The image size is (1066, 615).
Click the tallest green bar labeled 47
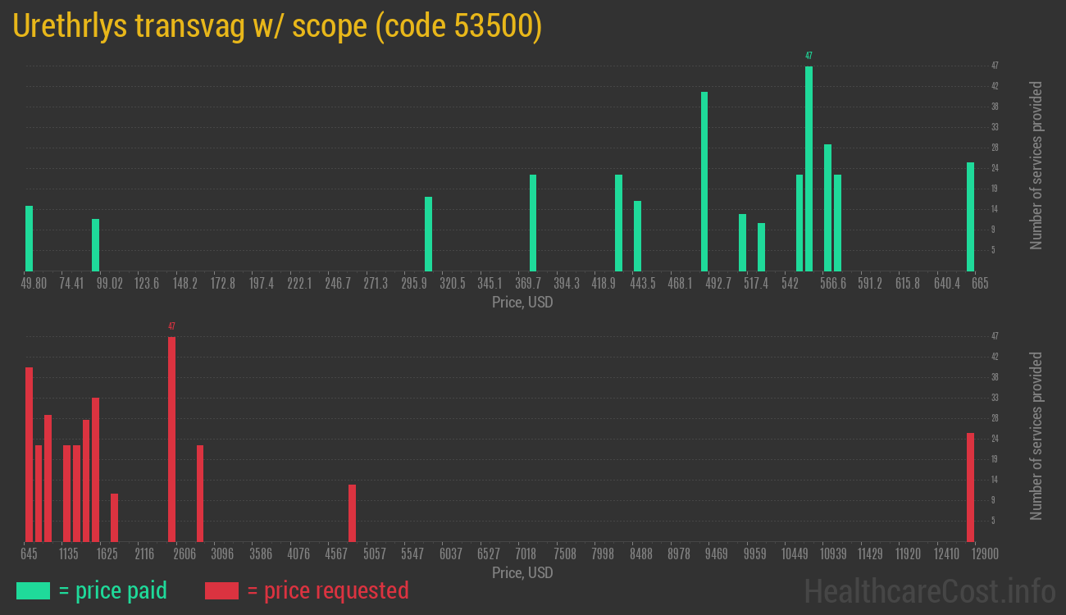(809, 168)
